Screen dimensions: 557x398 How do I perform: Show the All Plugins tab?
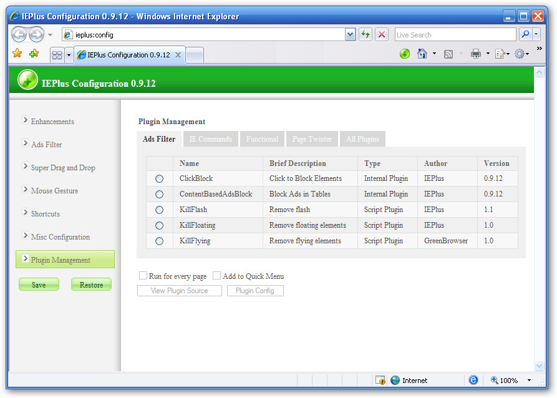tap(362, 139)
